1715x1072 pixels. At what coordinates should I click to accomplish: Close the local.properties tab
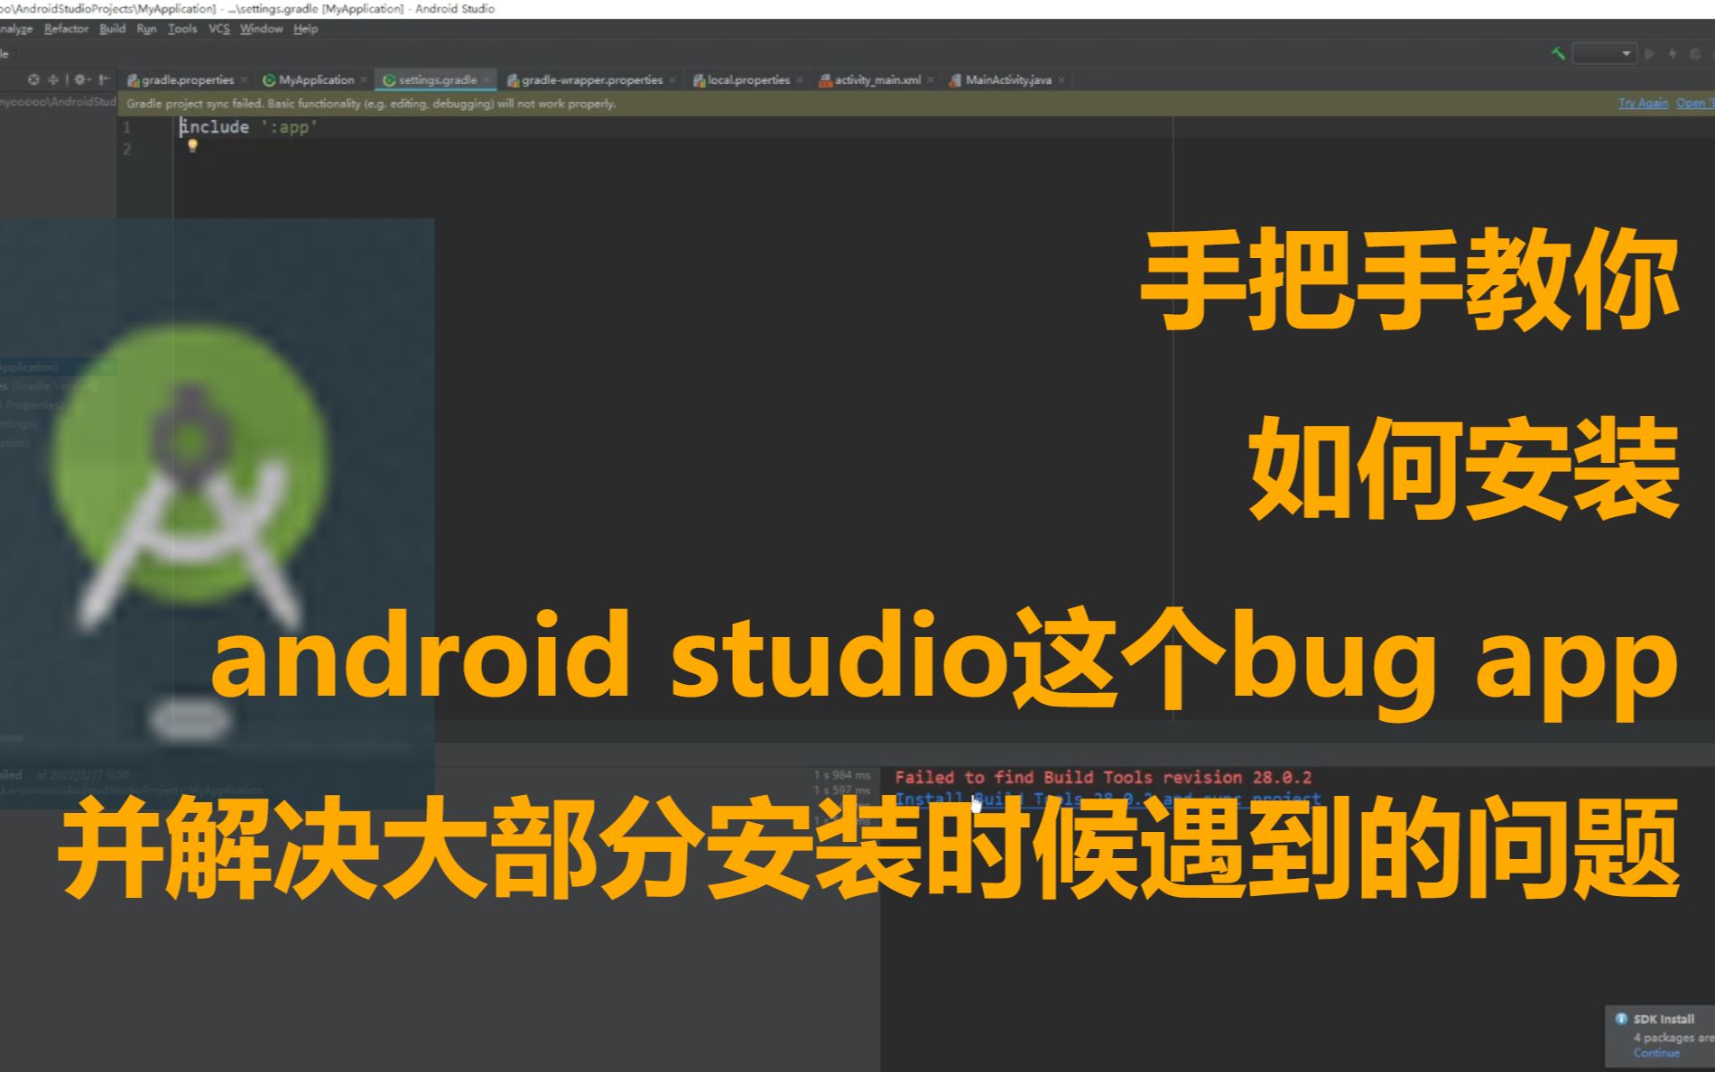(798, 79)
